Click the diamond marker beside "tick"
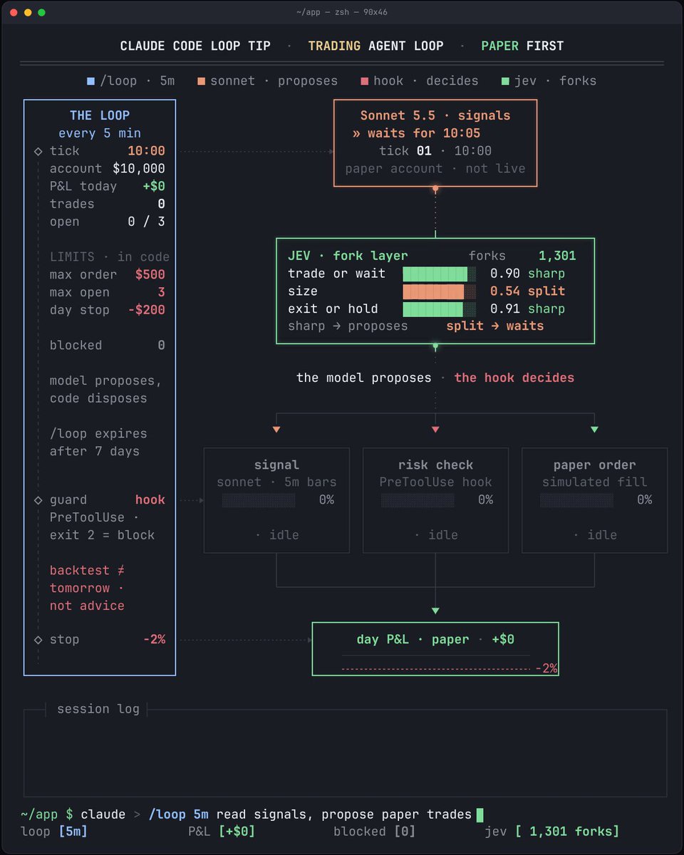Image resolution: width=684 pixels, height=855 pixels. 38,151
